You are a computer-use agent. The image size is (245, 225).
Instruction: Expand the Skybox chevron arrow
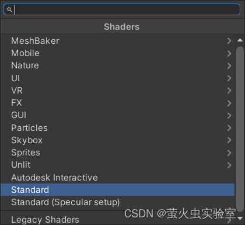(x=229, y=140)
